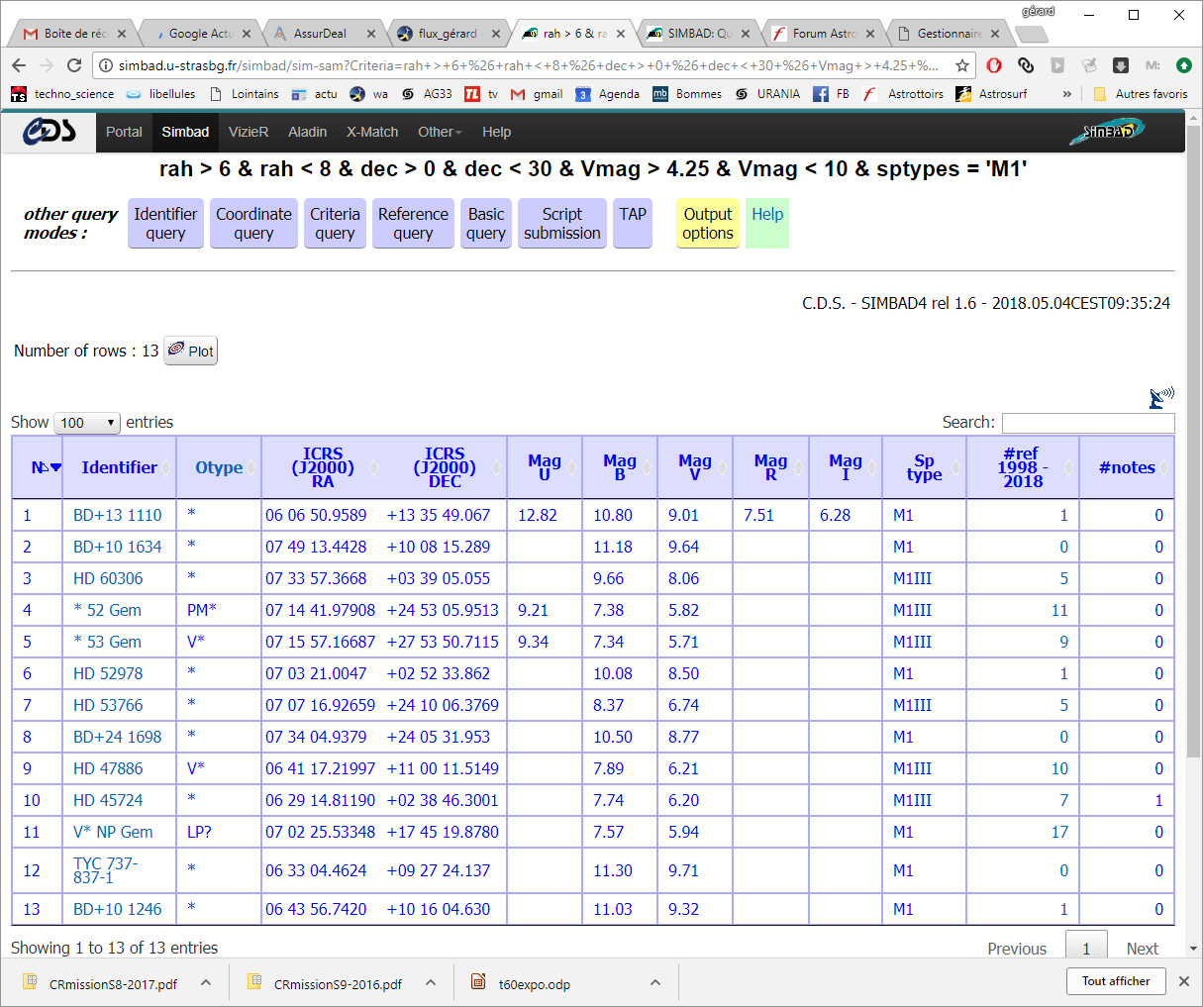The image size is (1203, 1007).
Task: Click the Criteria query button
Action: pos(335,224)
